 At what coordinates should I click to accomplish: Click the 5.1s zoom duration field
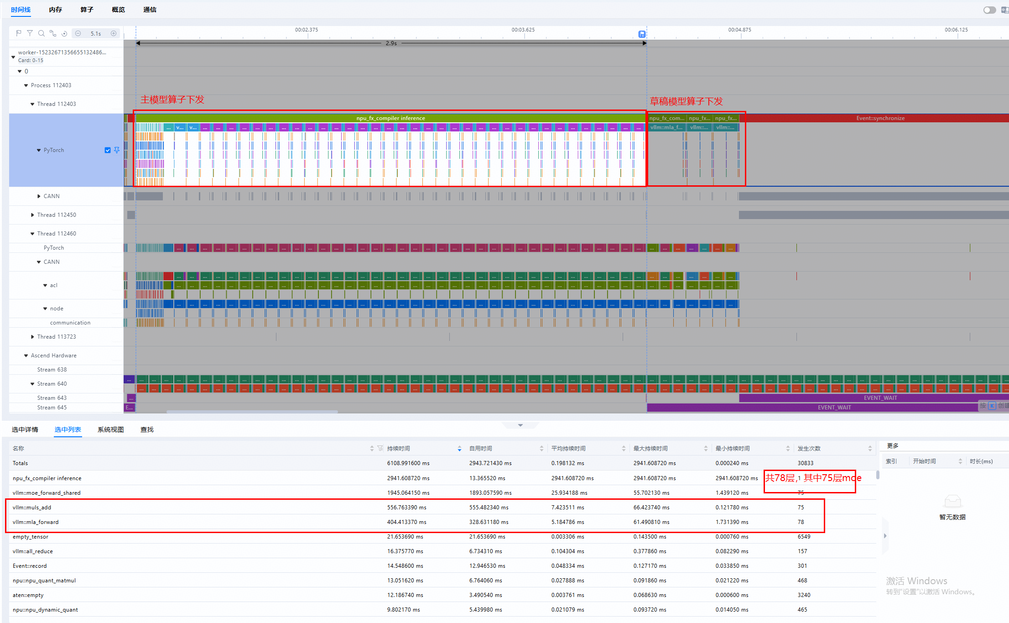(96, 33)
